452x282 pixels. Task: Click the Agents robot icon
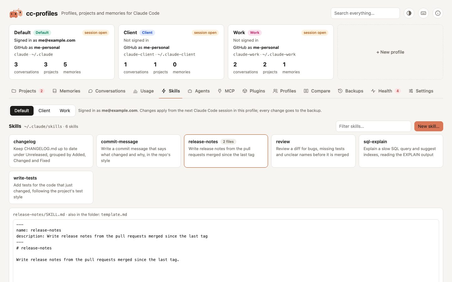pyautogui.click(x=190, y=91)
